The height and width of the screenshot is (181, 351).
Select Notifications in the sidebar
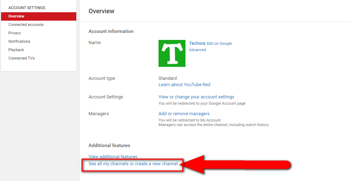19,41
